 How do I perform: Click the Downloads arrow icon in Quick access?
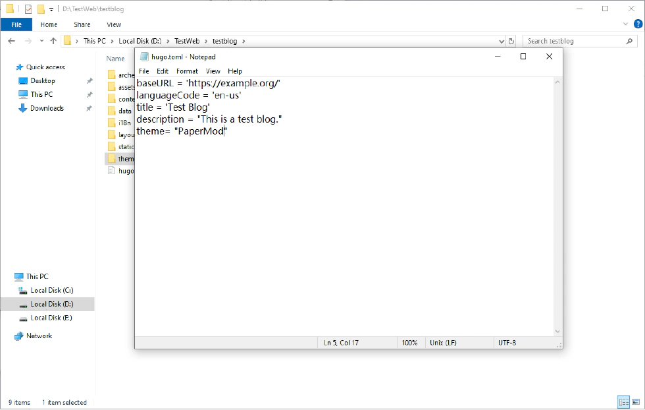(22, 108)
